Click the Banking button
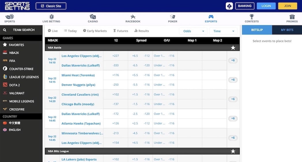The height and width of the screenshot is (162, 302). click(x=245, y=6)
